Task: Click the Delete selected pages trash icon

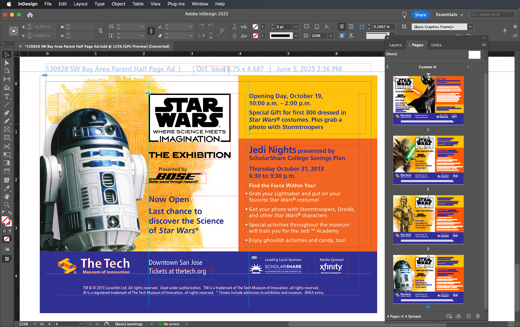Action: point(478,316)
